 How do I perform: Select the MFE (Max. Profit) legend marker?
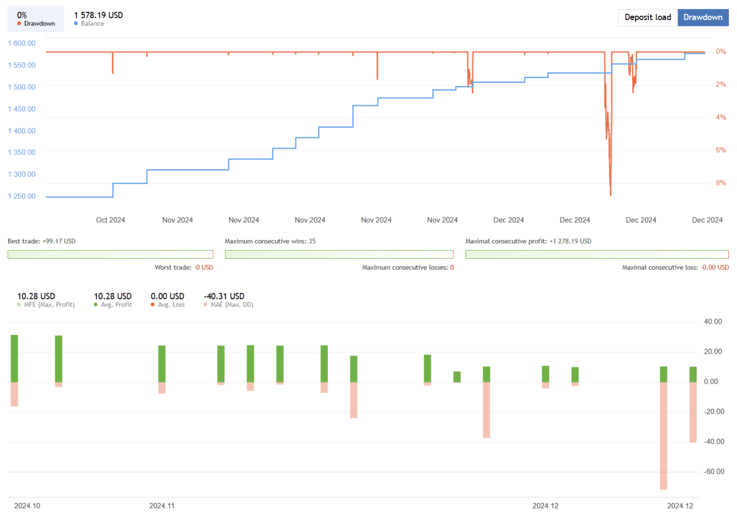19,304
